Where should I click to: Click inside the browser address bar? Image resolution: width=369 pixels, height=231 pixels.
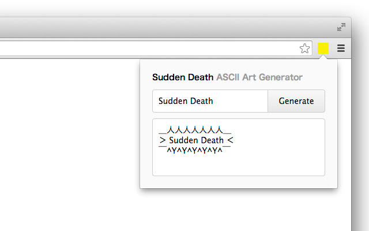click(144, 49)
